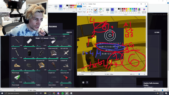Open Chrome from taskbar
This screenshot has width=169, height=95.
tap(54, 93)
